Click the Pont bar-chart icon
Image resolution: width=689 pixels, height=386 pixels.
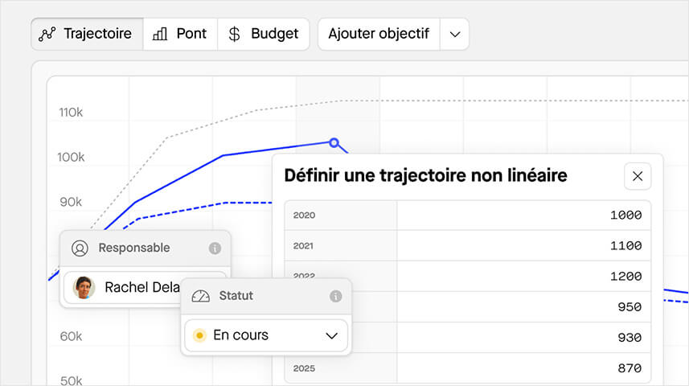[160, 34]
